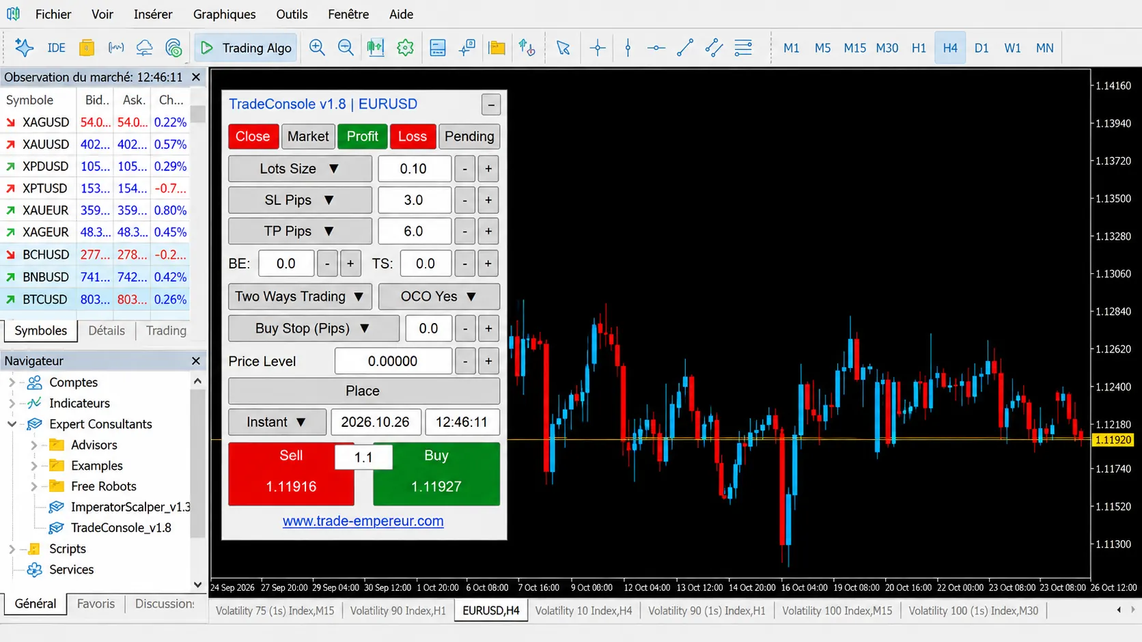The image size is (1142, 642).
Task: Click the Place order button
Action: point(363,391)
